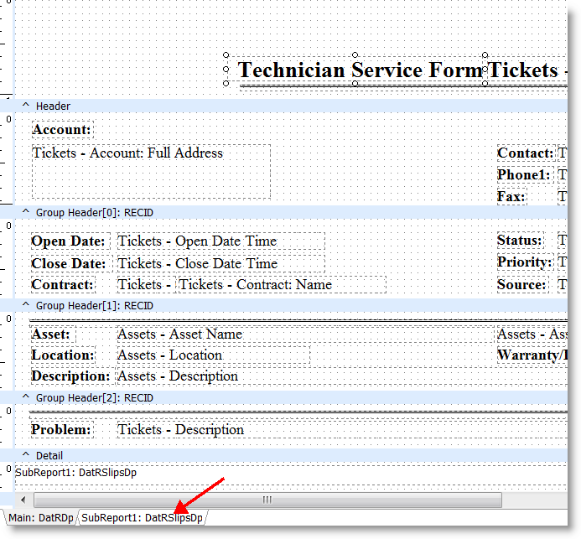Screen dimensions: 581x539
Task: Collapse the Group Header[1] band
Action: pyautogui.click(x=25, y=306)
